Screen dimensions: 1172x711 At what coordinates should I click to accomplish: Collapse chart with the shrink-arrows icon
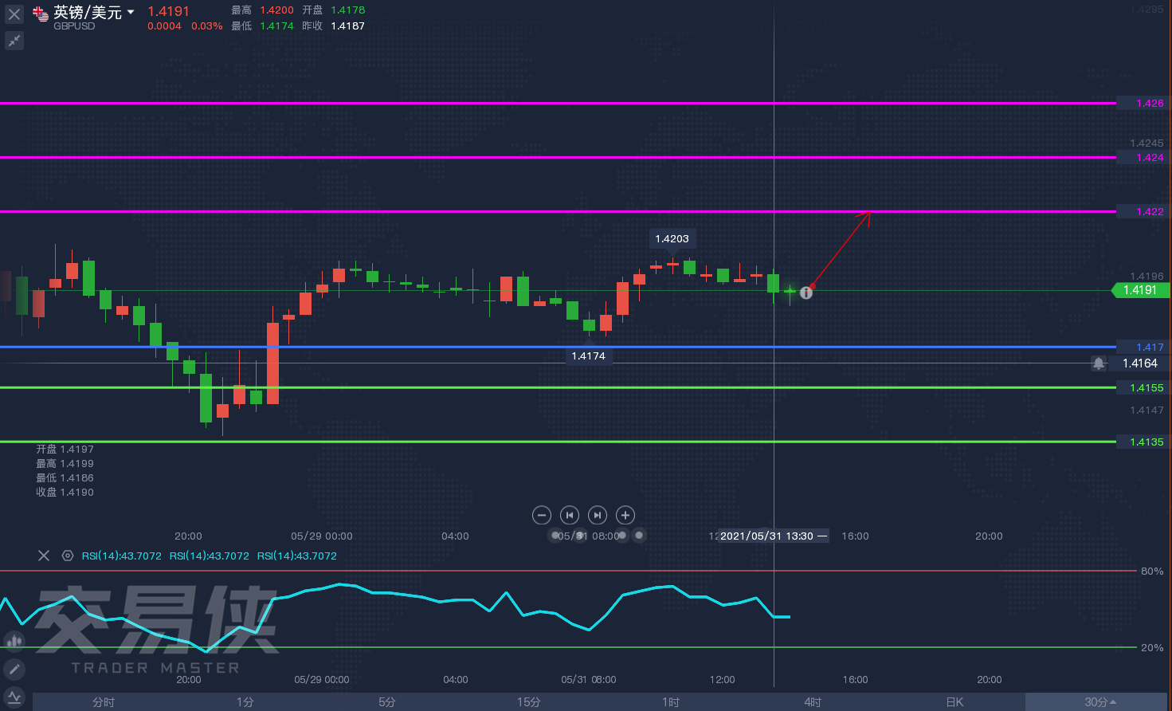click(x=14, y=41)
